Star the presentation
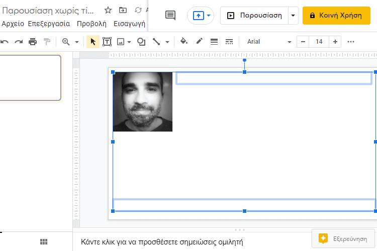 tap(108, 11)
